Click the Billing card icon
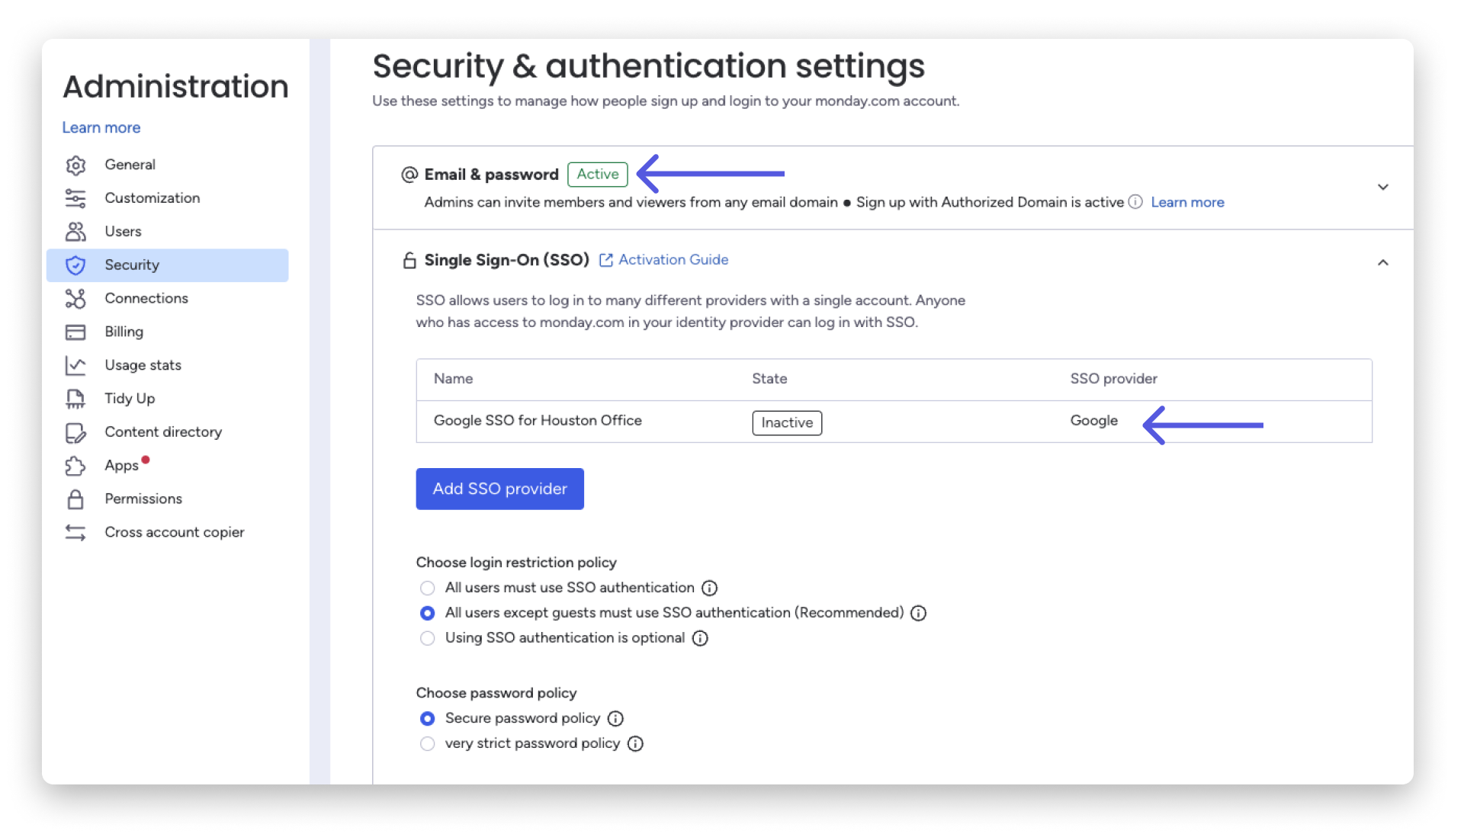 pyautogui.click(x=76, y=332)
